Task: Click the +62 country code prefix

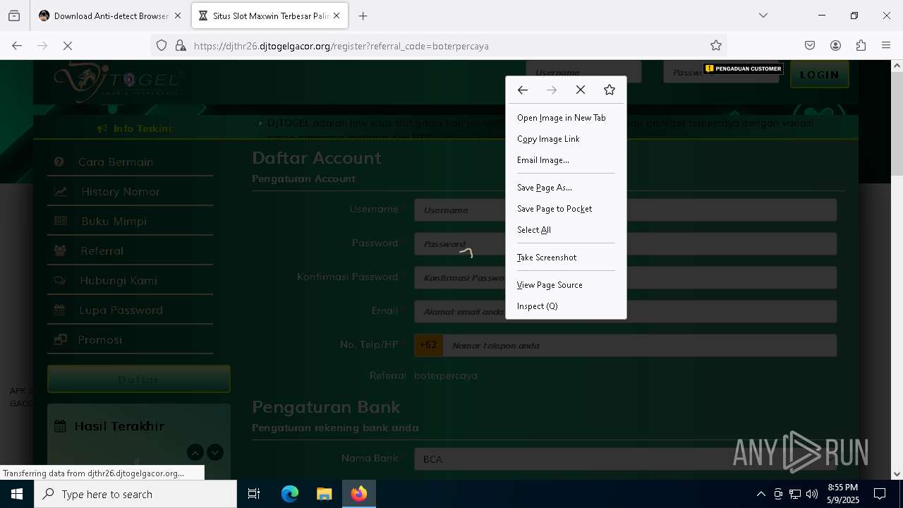Action: tap(428, 345)
